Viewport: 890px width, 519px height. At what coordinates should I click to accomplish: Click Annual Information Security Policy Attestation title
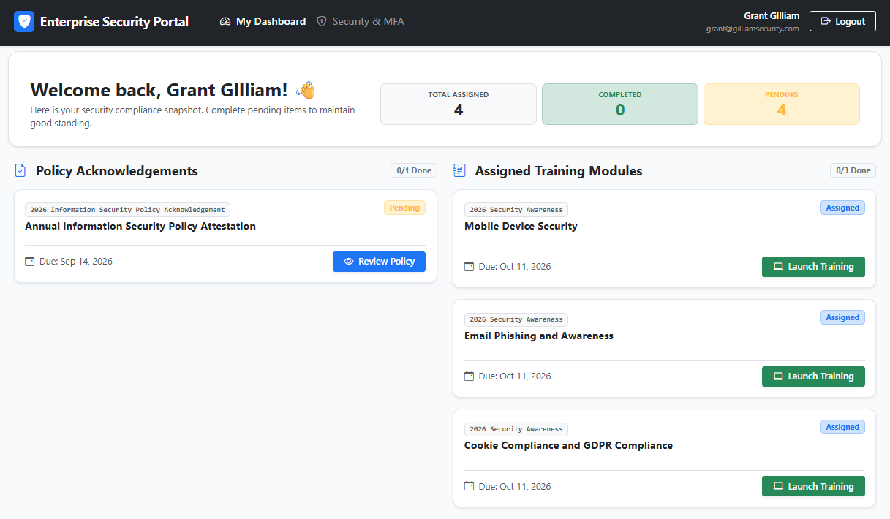click(x=140, y=227)
